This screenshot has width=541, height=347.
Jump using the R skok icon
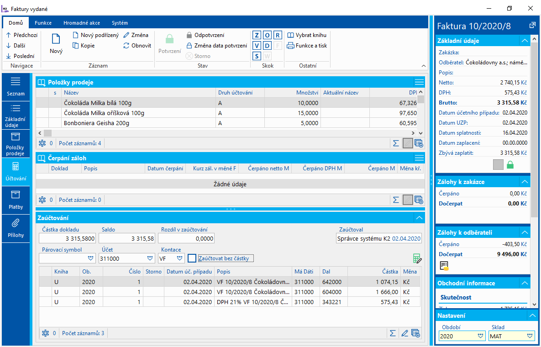[278, 35]
